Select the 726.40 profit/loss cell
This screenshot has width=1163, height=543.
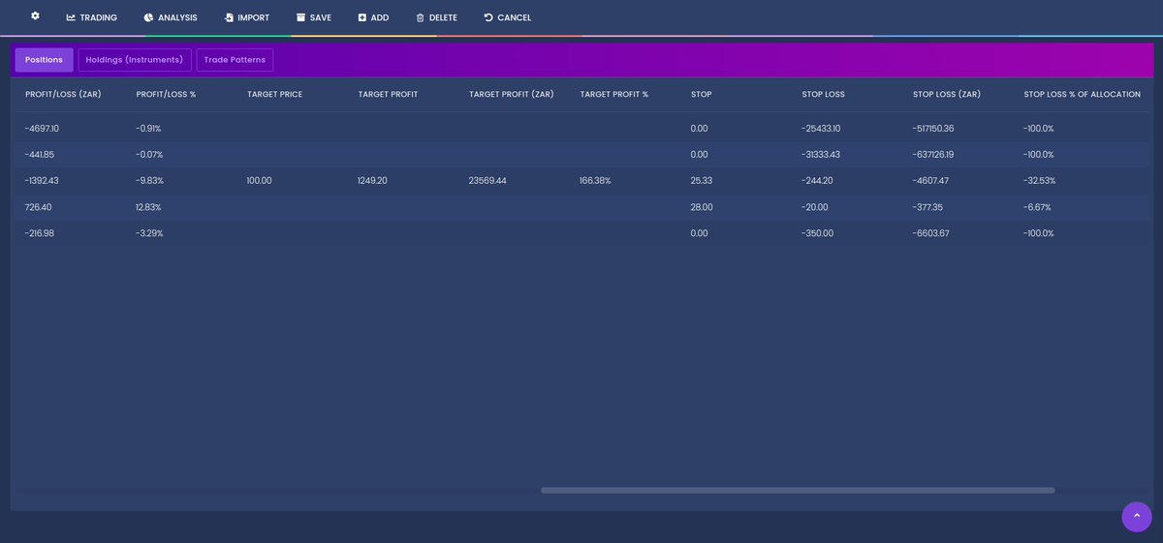click(39, 207)
